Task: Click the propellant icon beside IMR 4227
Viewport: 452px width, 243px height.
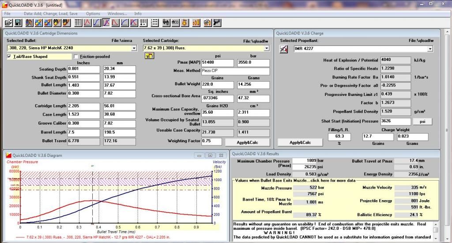Action: 284,49
